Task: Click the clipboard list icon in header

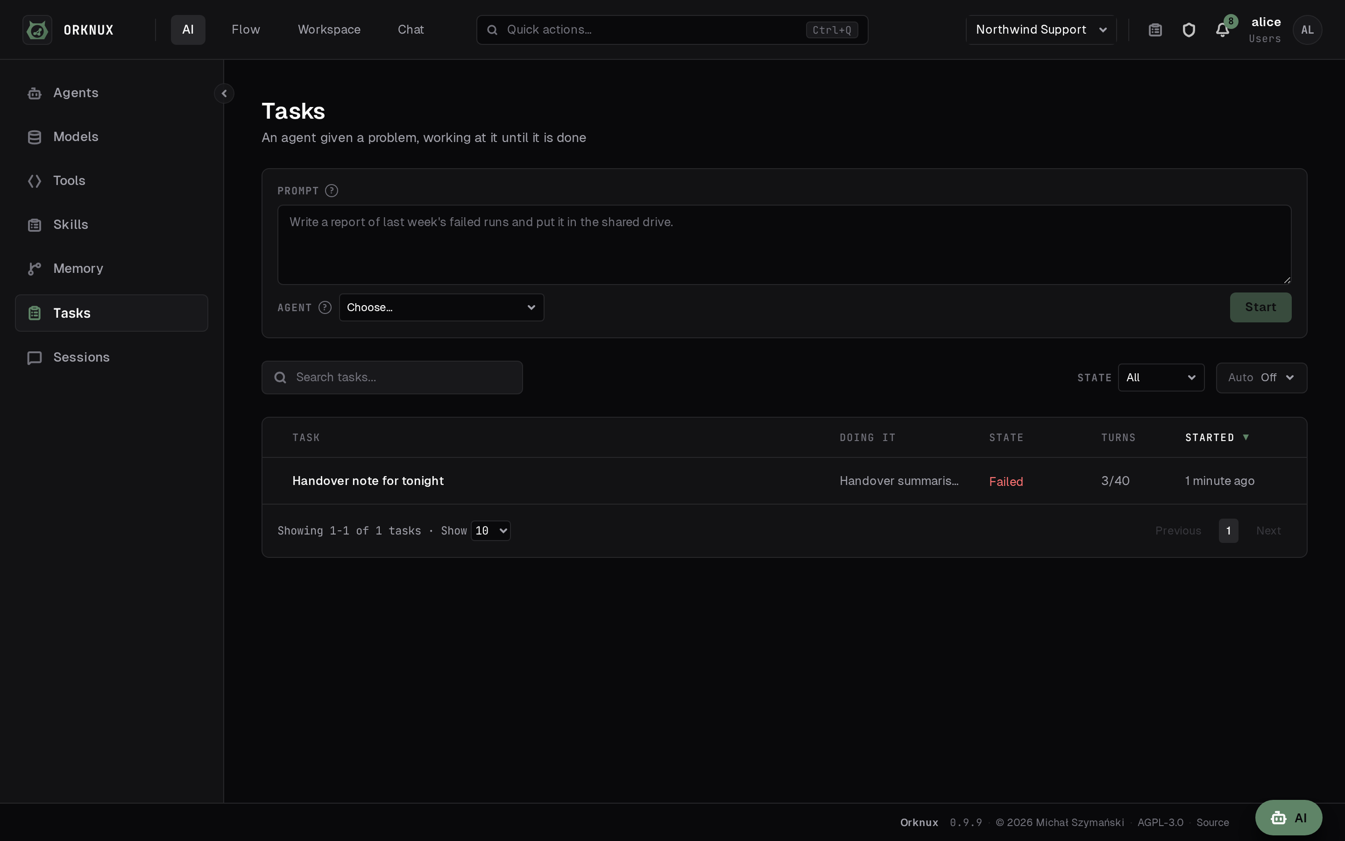Action: coord(1155,29)
